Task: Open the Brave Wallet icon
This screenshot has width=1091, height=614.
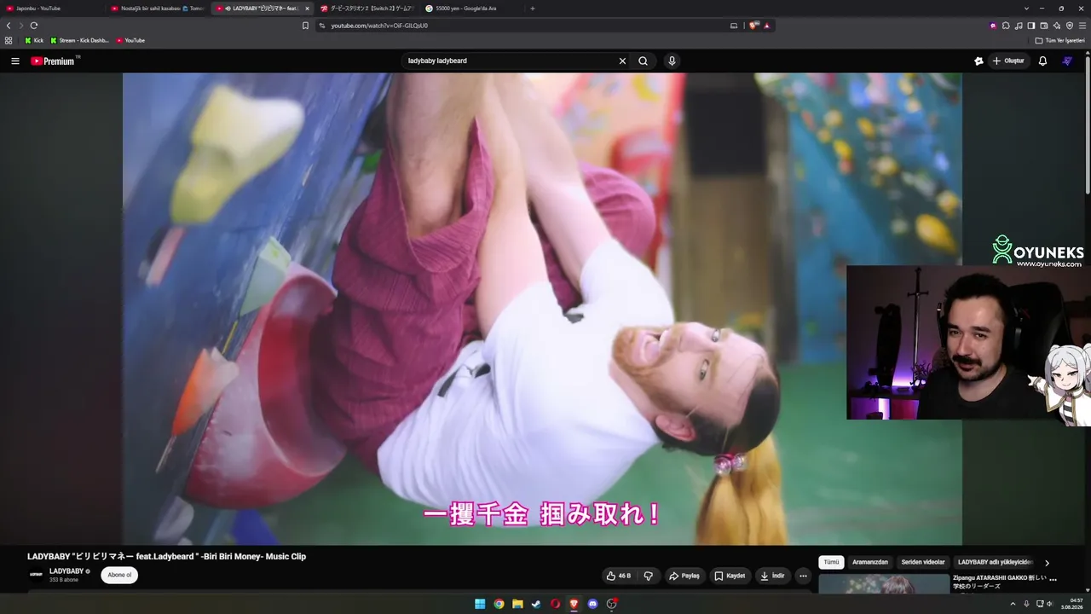Action: [x=1044, y=26]
